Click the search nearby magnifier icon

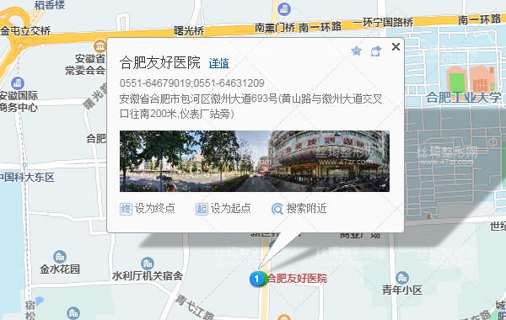(x=277, y=209)
